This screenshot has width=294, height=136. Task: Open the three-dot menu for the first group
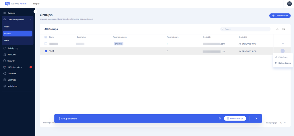283,44
